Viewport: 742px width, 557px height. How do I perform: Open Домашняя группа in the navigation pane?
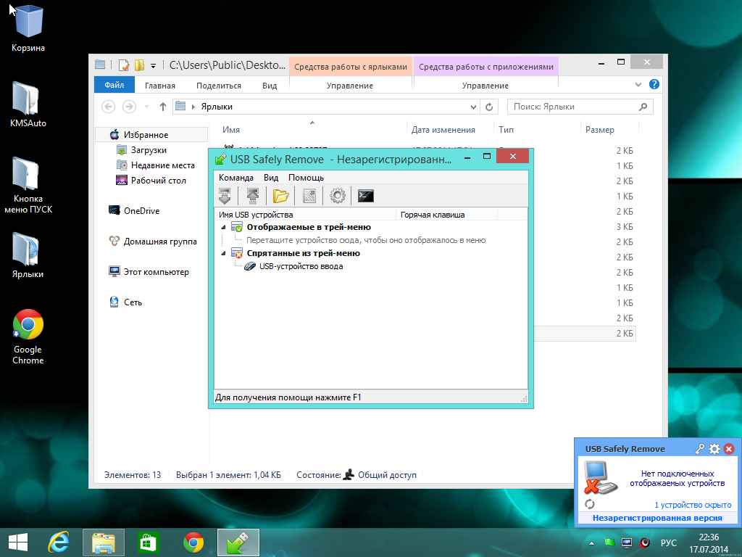pos(160,242)
